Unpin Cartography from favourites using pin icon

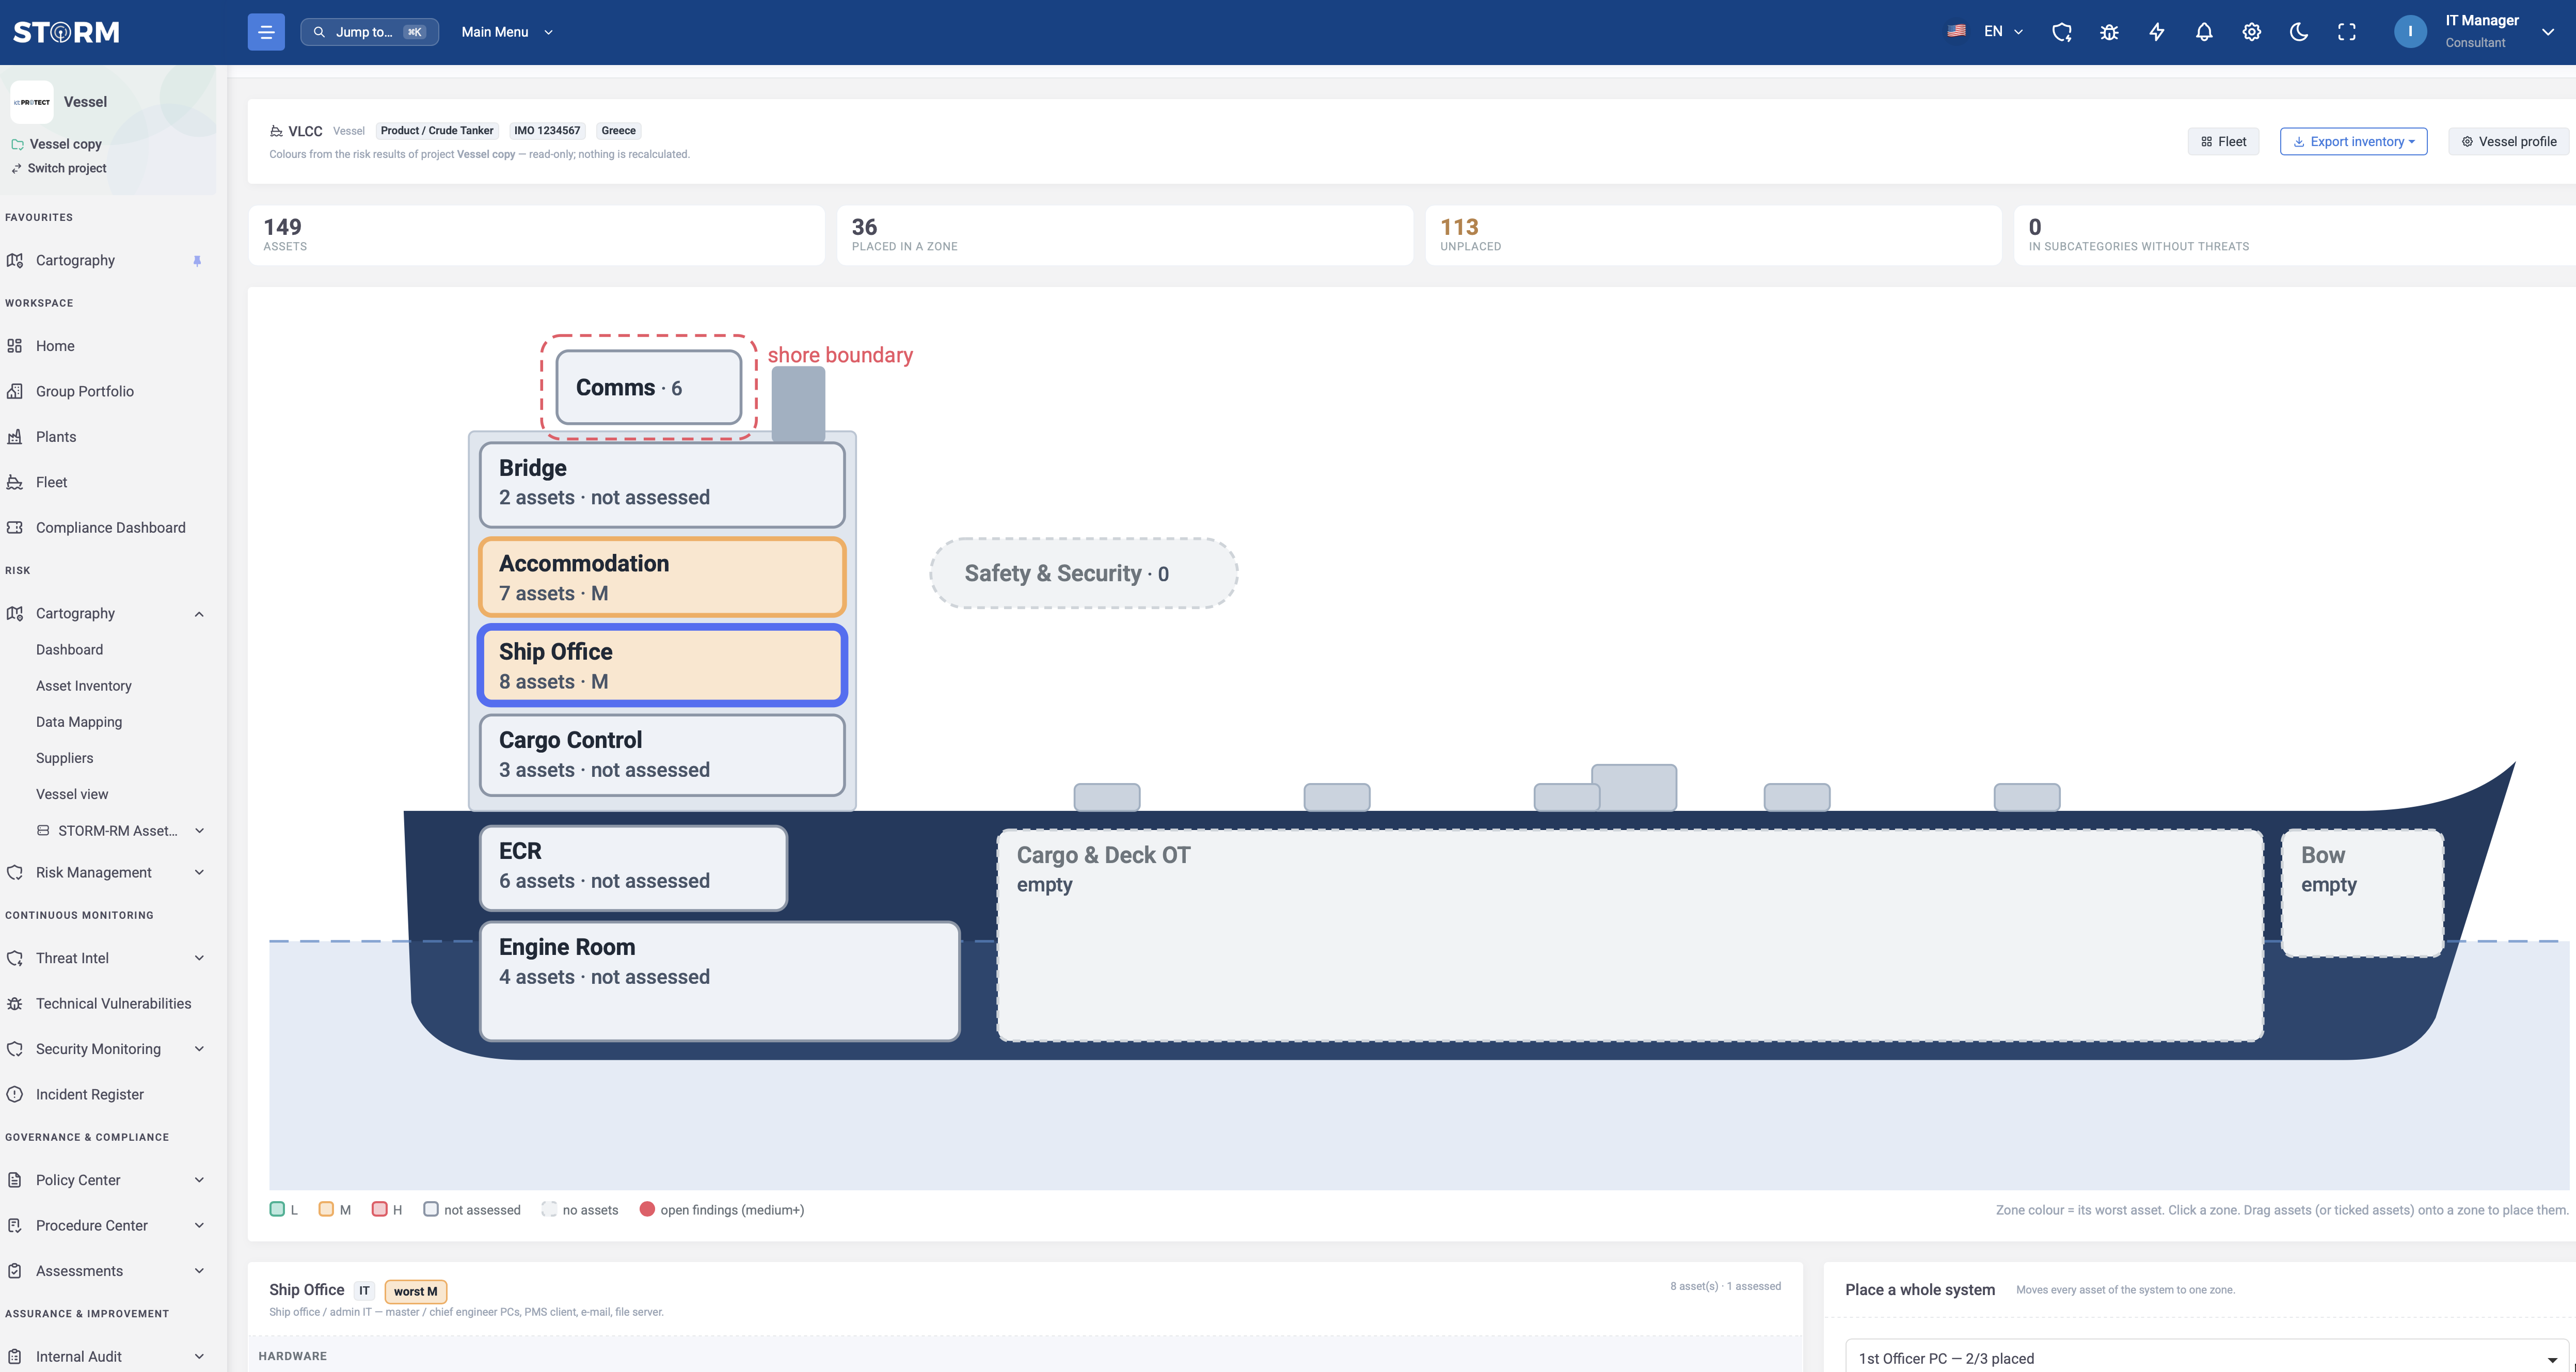click(x=197, y=261)
